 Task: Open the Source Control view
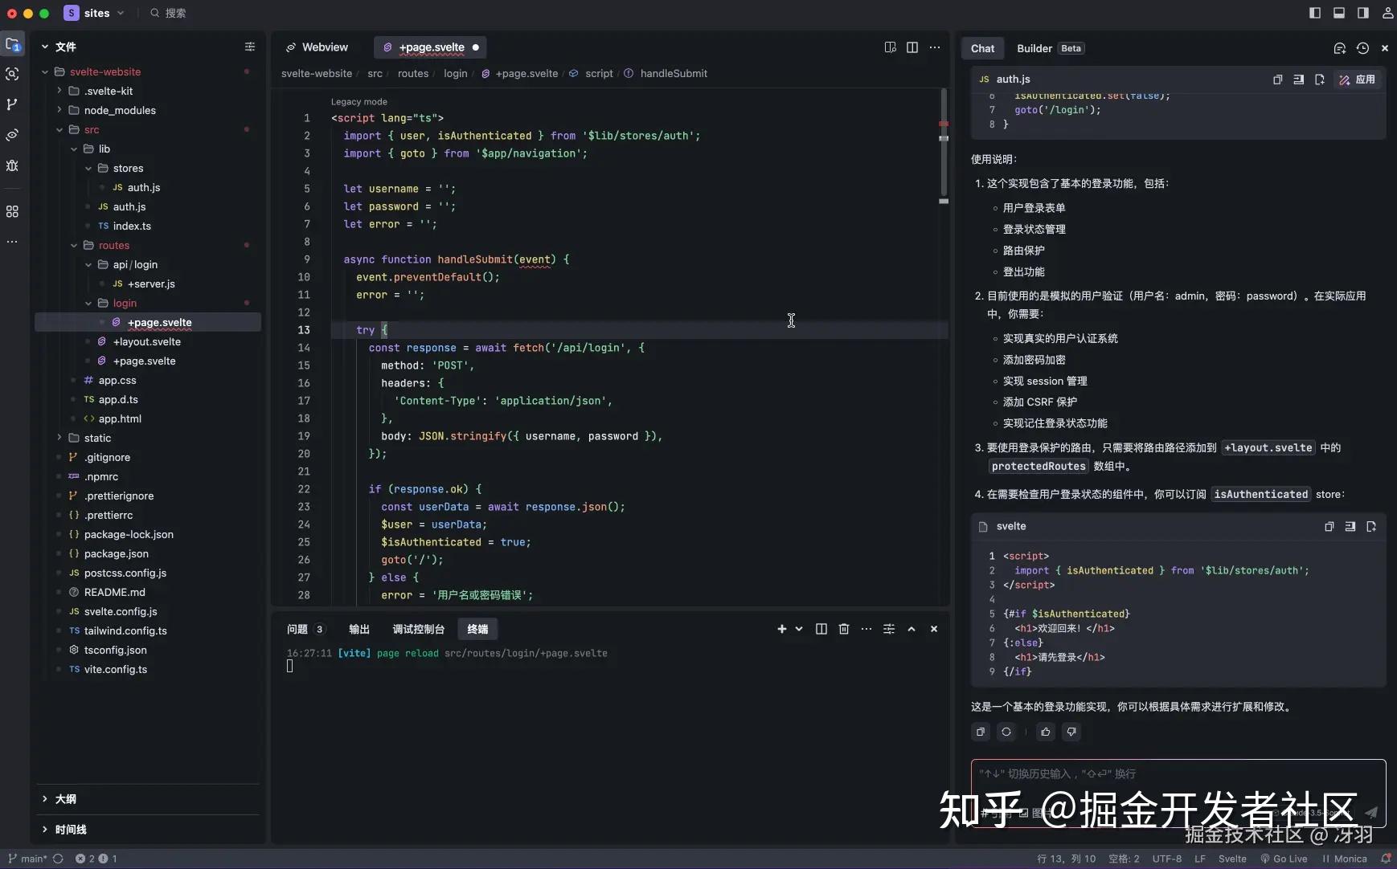pos(13,104)
